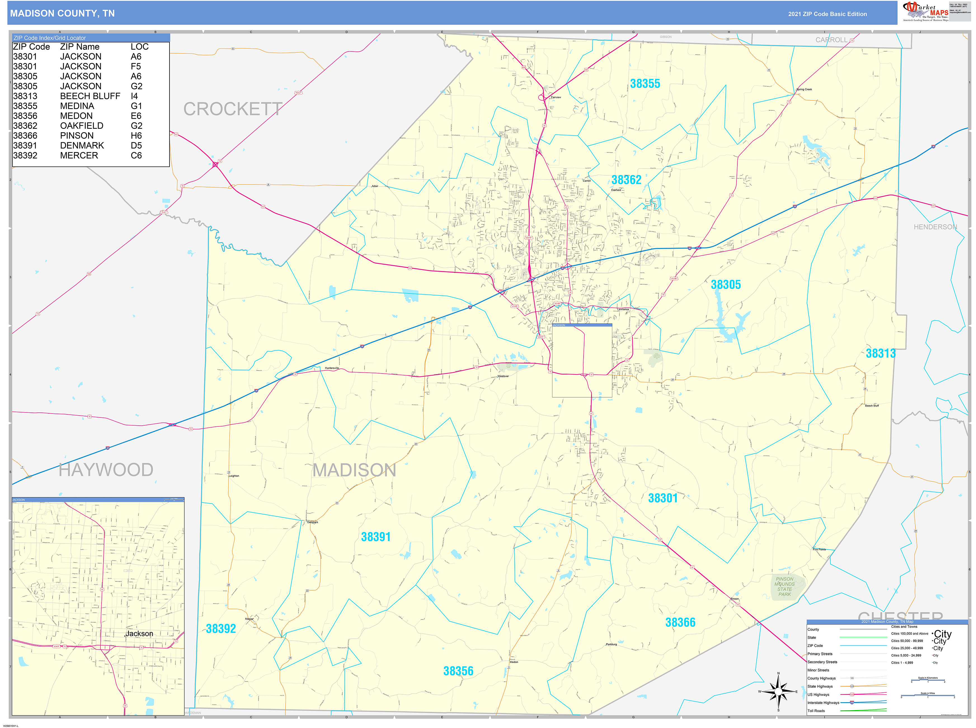This screenshot has width=976, height=728.
Task: Select the 38362 OAKFIELD index row
Action: [91, 126]
